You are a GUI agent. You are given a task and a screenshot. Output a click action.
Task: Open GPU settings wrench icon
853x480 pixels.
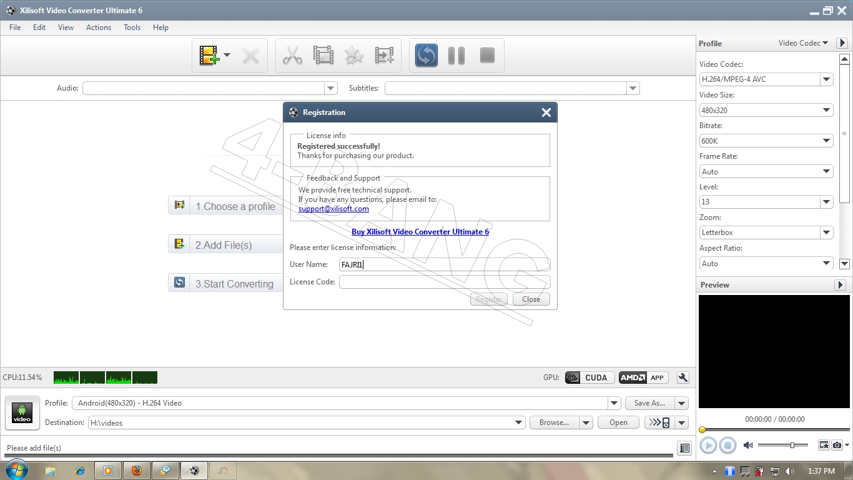click(x=683, y=377)
